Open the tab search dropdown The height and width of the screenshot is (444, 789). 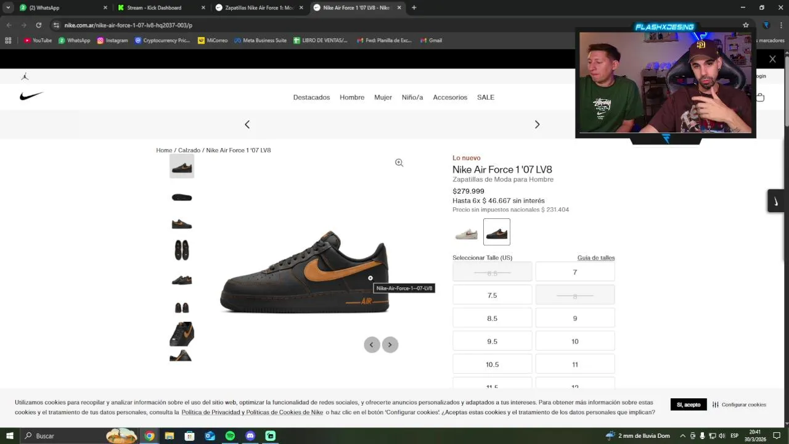[x=8, y=8]
